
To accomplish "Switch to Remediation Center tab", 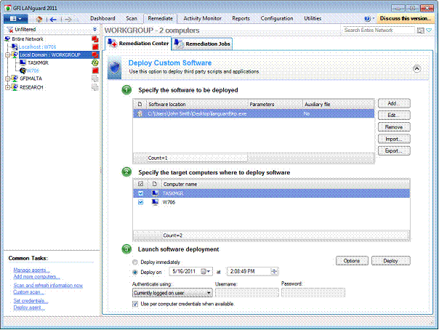I will (x=138, y=44).
